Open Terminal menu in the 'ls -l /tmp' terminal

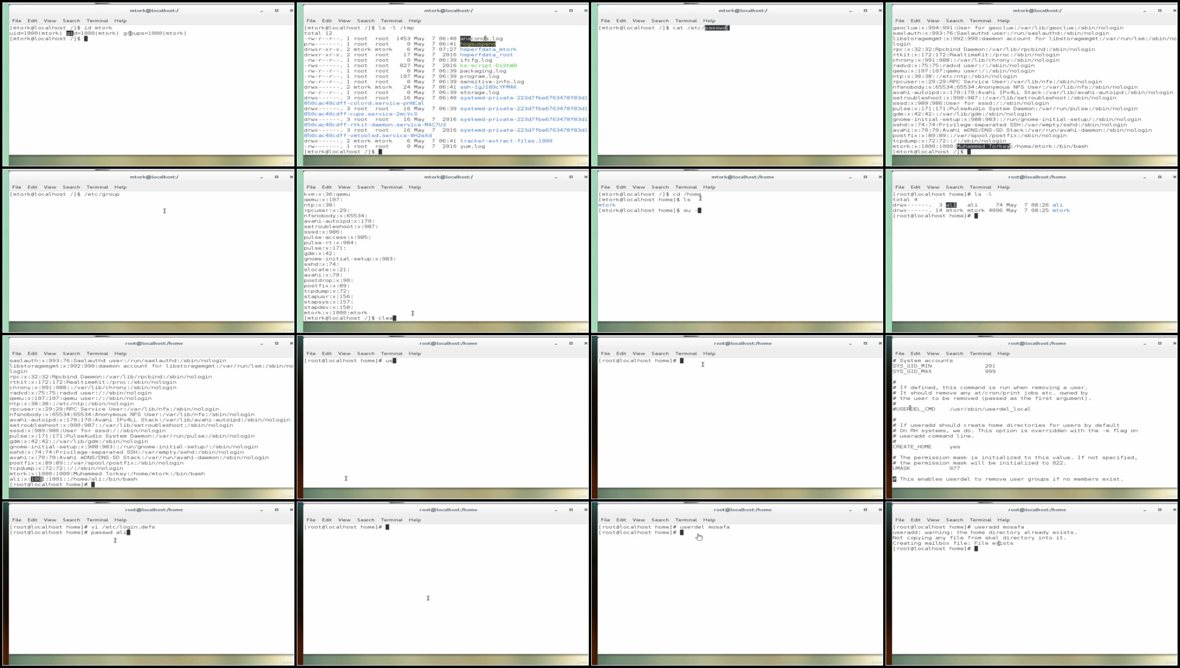coord(392,20)
